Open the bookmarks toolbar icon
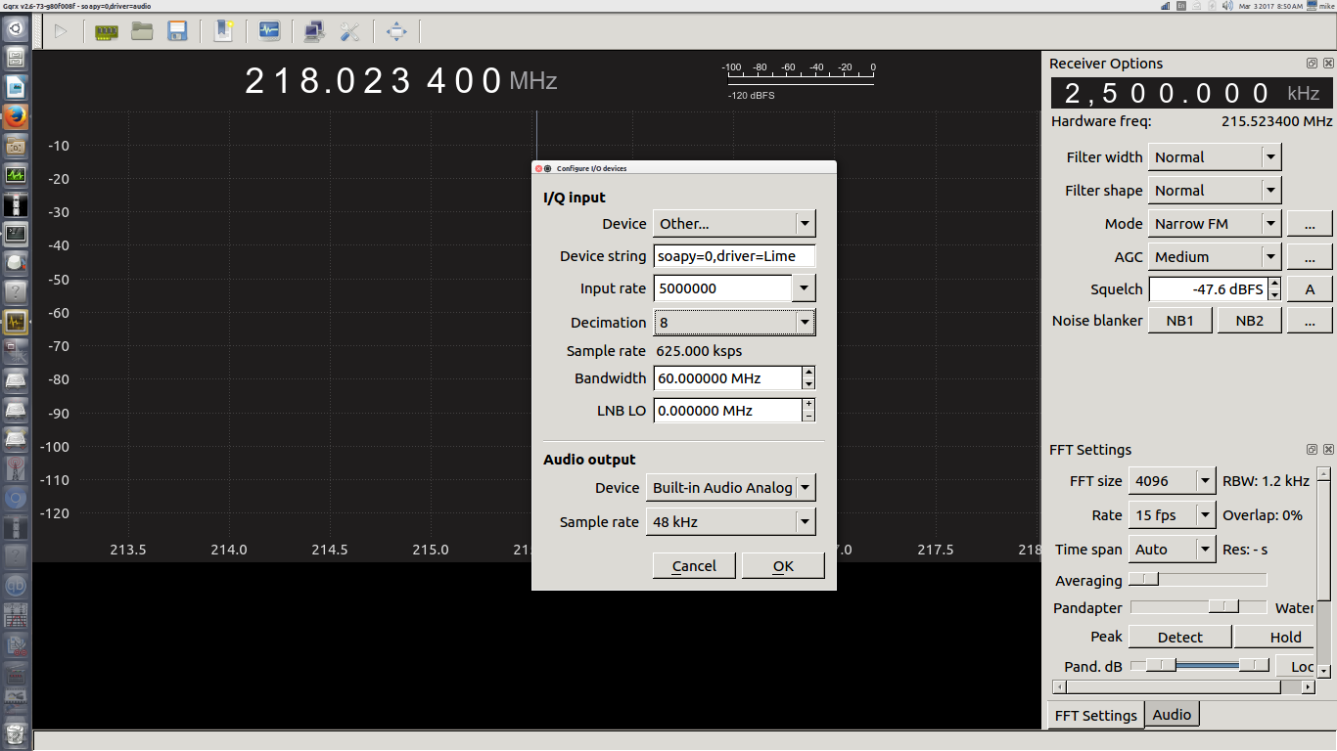 223,31
